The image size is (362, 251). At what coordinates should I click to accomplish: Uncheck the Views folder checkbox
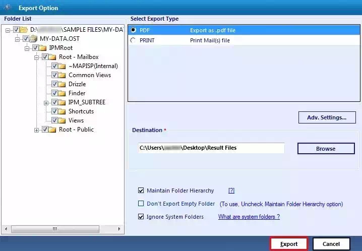(x=54, y=120)
